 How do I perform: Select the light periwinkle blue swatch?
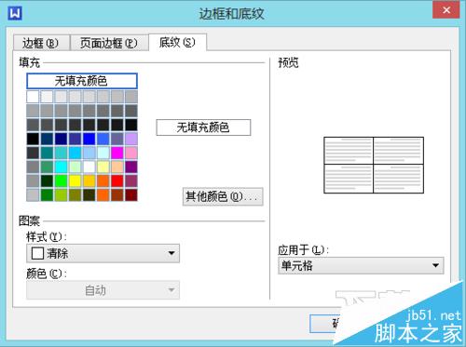(89, 153)
